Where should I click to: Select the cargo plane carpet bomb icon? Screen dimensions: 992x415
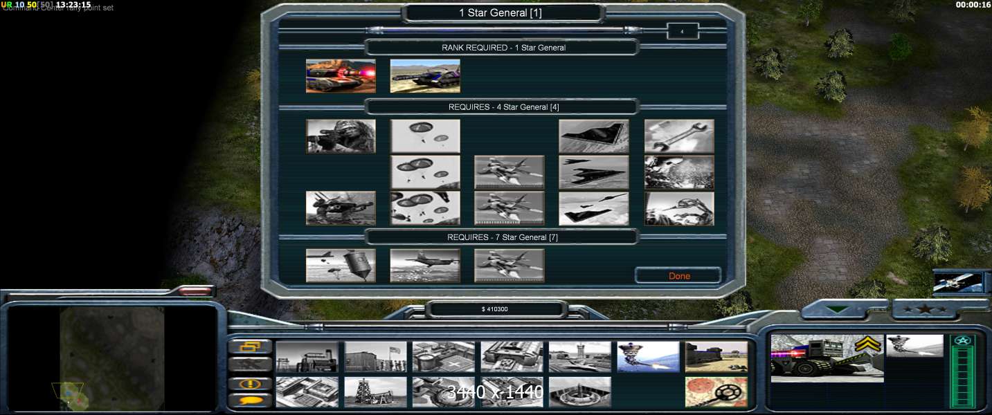pyautogui.click(x=425, y=266)
